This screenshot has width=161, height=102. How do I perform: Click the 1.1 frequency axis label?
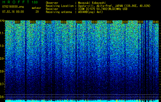coord(2,33)
